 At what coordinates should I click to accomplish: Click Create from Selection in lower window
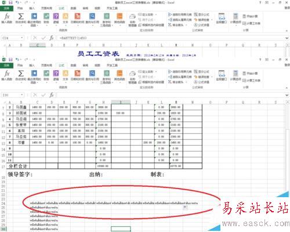(151, 82)
